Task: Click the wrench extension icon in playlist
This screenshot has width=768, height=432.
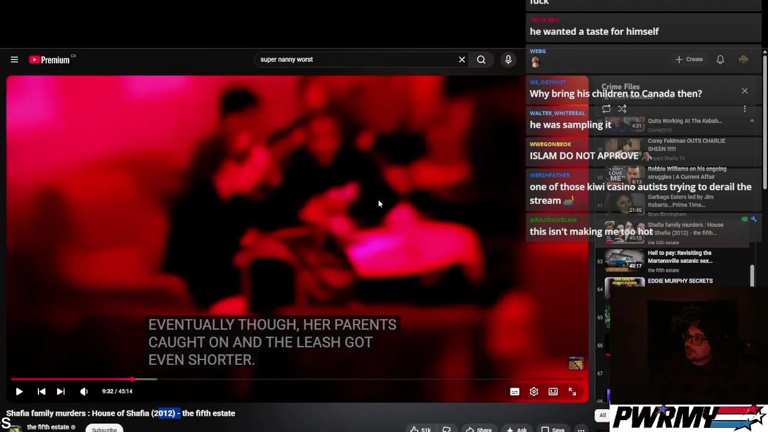Action: [754, 220]
